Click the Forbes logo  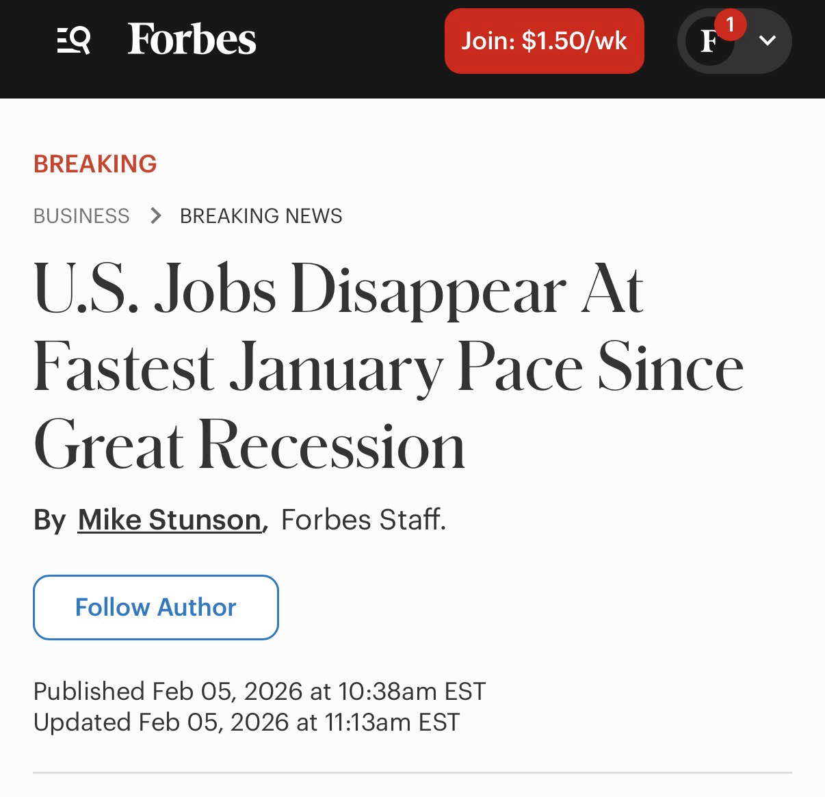[192, 40]
